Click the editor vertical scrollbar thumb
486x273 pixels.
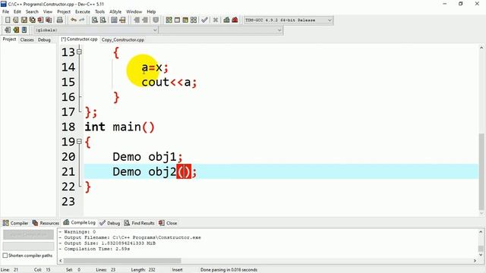[x=481, y=171]
